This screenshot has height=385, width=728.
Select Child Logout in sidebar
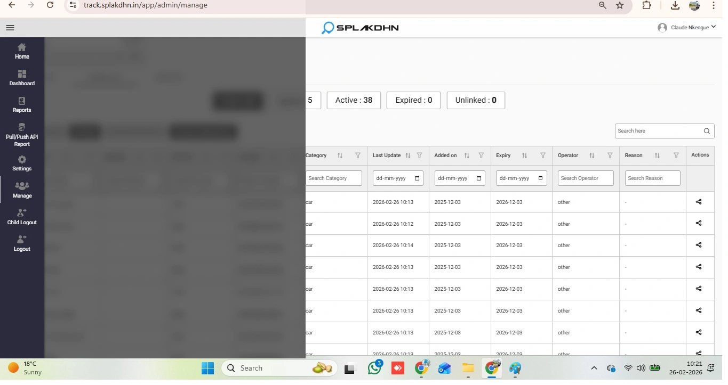(22, 217)
